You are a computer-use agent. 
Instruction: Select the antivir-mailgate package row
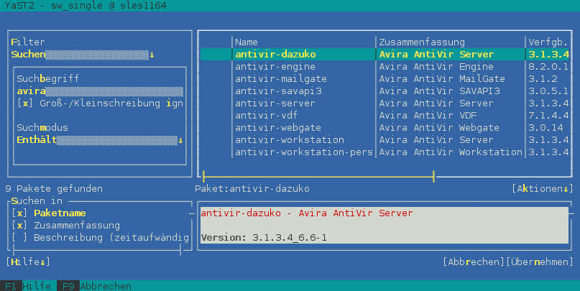coord(385,79)
